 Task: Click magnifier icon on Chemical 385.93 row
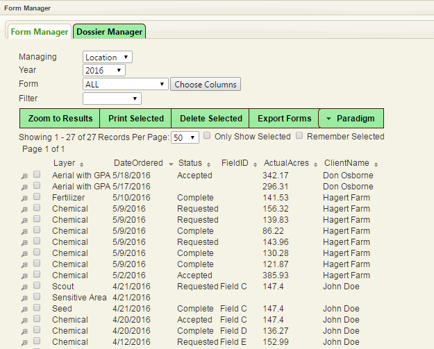click(24, 275)
